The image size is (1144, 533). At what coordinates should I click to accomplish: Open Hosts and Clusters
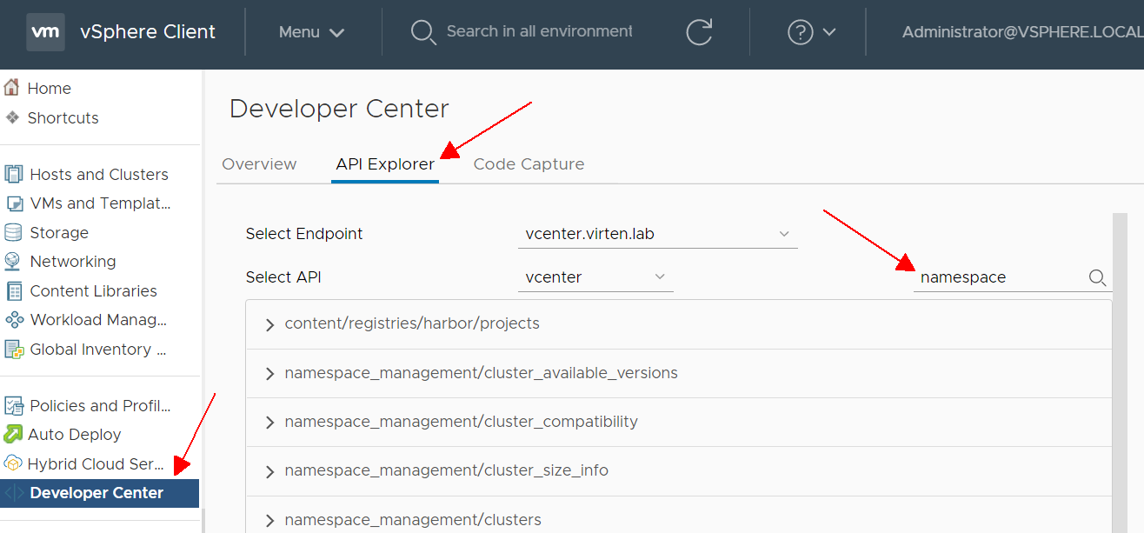pyautogui.click(x=99, y=175)
